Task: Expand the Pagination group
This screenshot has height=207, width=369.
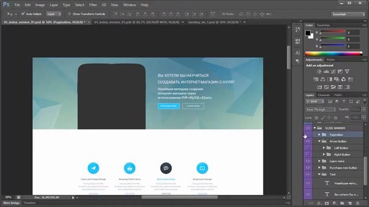Action: pos(319,135)
